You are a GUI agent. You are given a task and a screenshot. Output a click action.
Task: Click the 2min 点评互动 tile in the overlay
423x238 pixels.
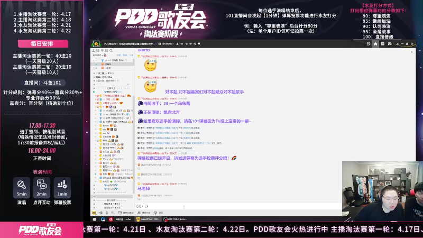42,188
